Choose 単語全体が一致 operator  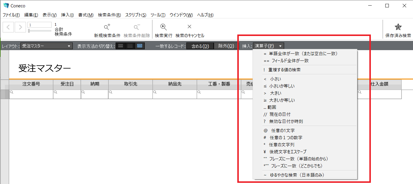click(x=305, y=54)
